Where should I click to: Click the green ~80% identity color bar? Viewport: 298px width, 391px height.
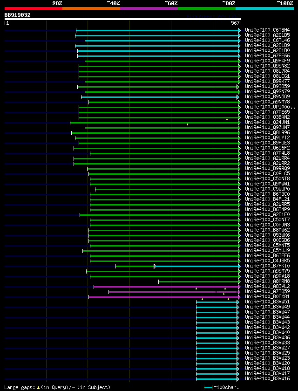pyautogui.click(x=207, y=8)
